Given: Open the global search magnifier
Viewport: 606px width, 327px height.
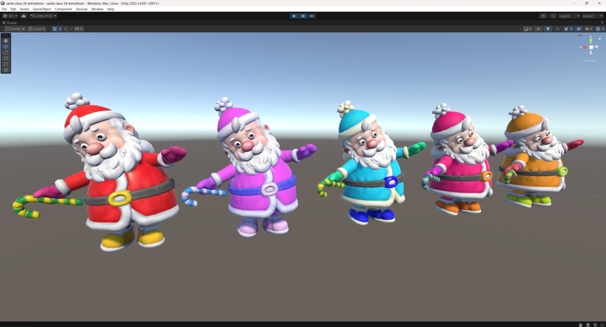Looking at the screenshot, I should (553, 16).
